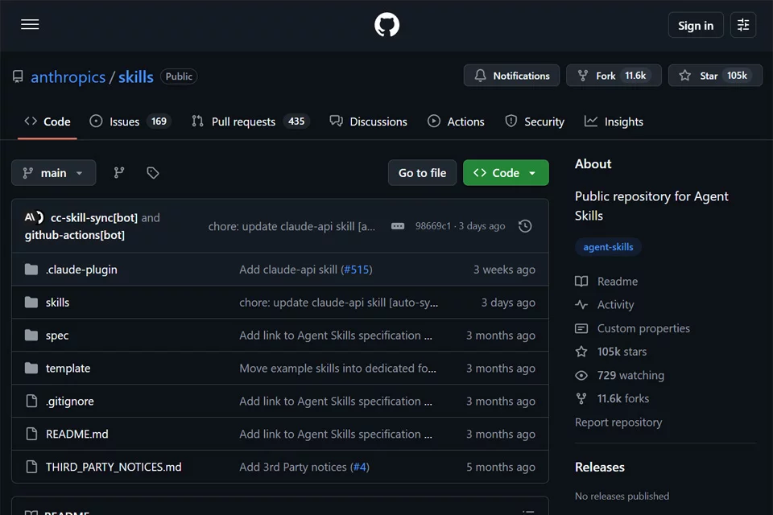Open pull request #4 link
This screenshot has width=773, height=515.
pos(359,467)
